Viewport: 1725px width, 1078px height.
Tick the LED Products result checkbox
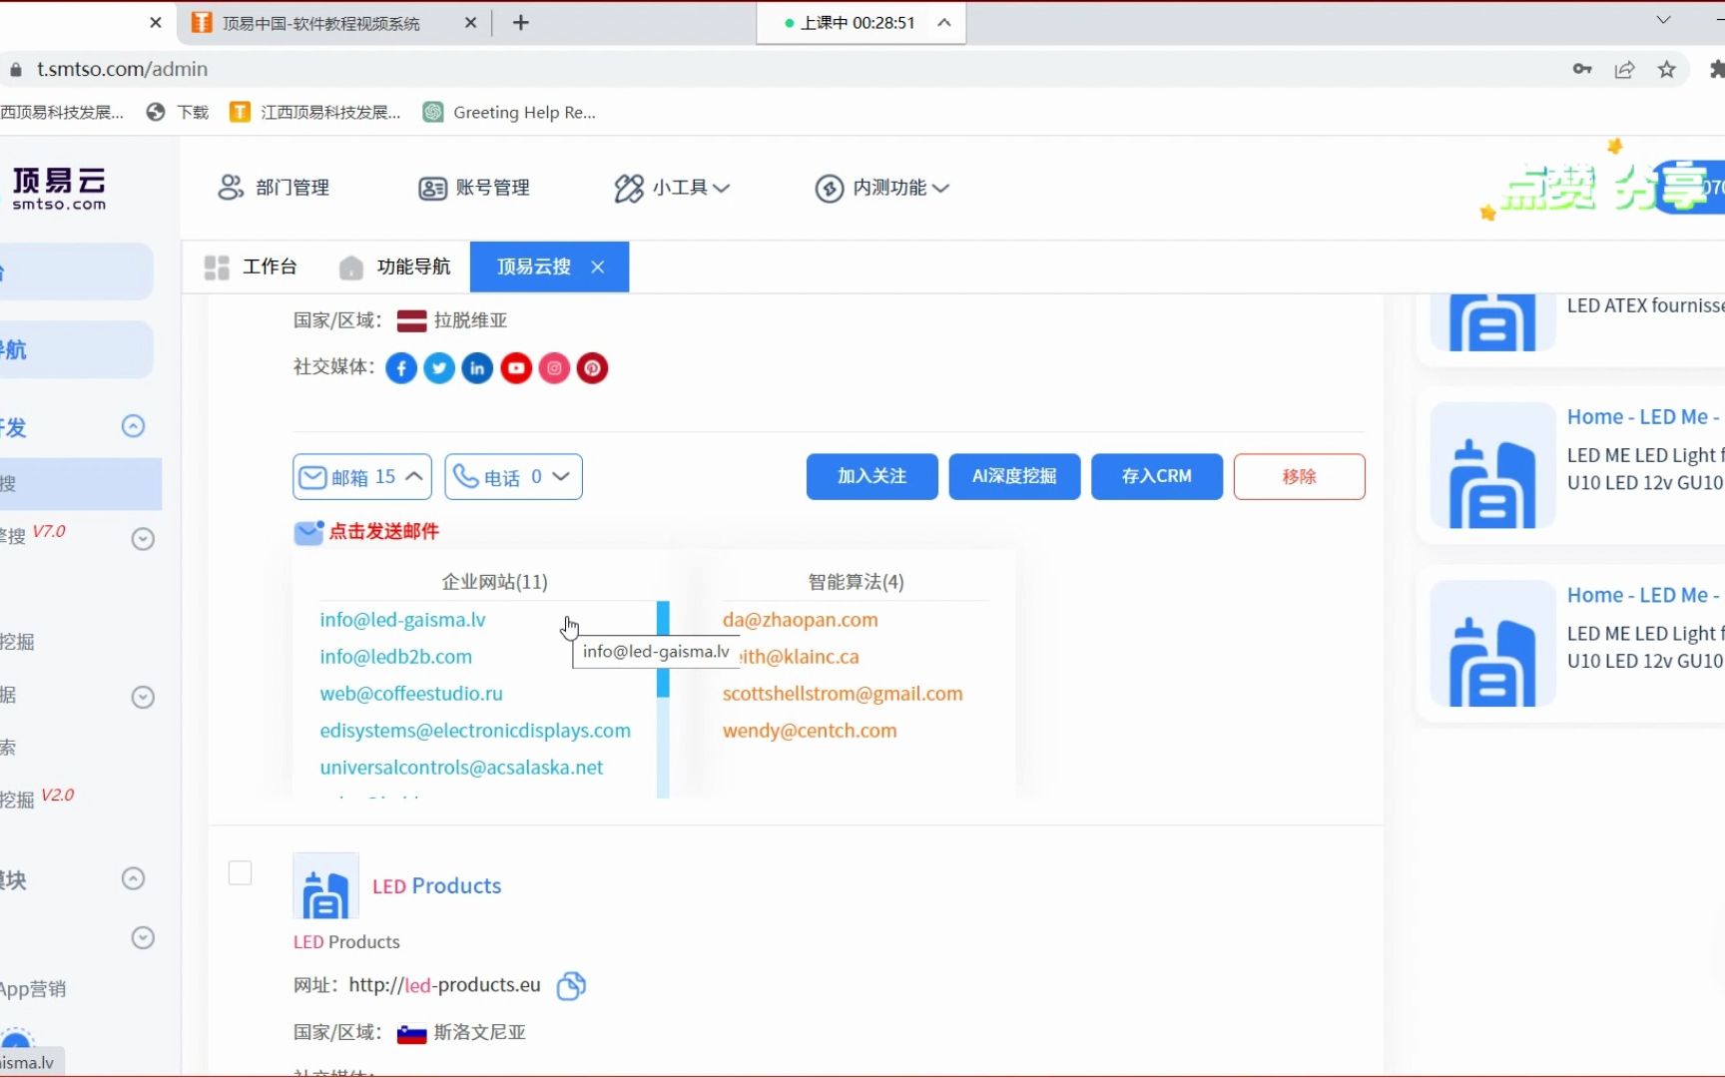[241, 873]
